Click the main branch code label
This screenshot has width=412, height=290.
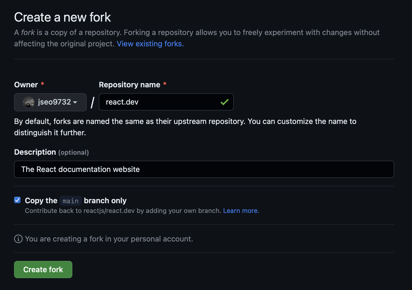[70, 201]
